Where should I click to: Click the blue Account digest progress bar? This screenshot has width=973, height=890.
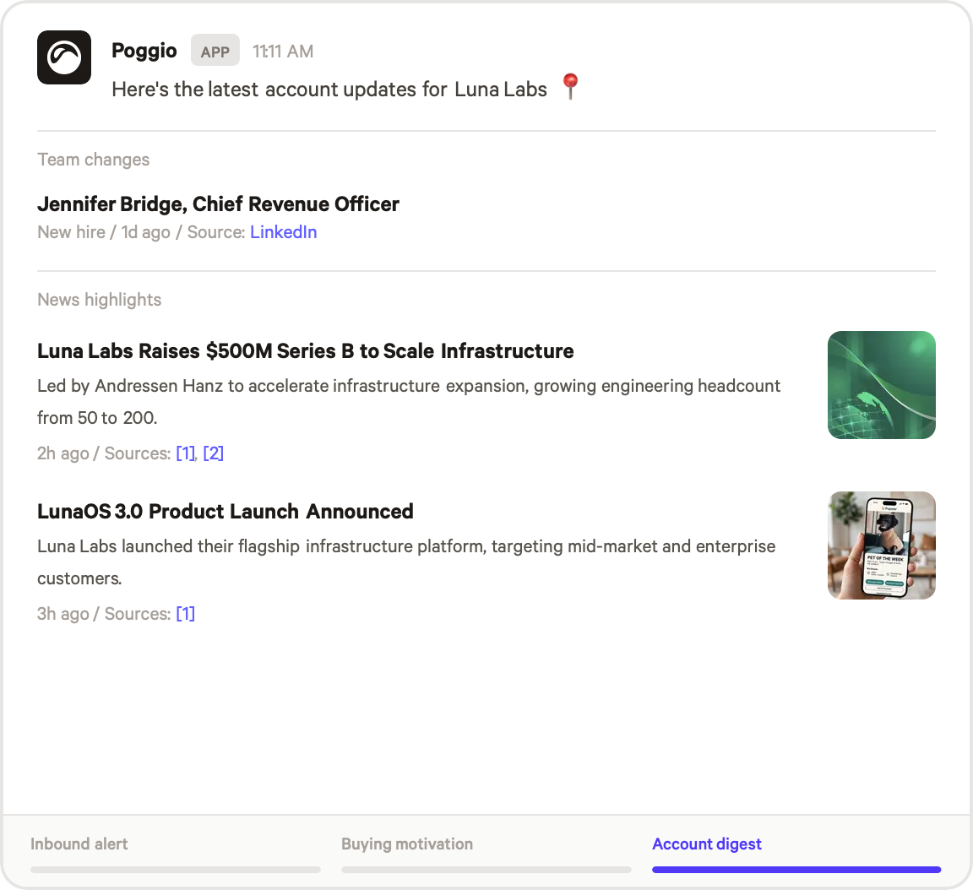pos(796,869)
